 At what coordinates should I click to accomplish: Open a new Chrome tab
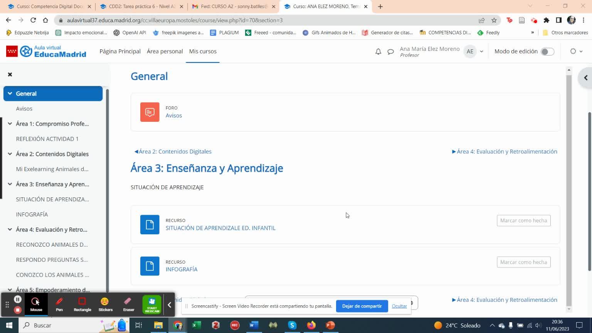pos(380,7)
